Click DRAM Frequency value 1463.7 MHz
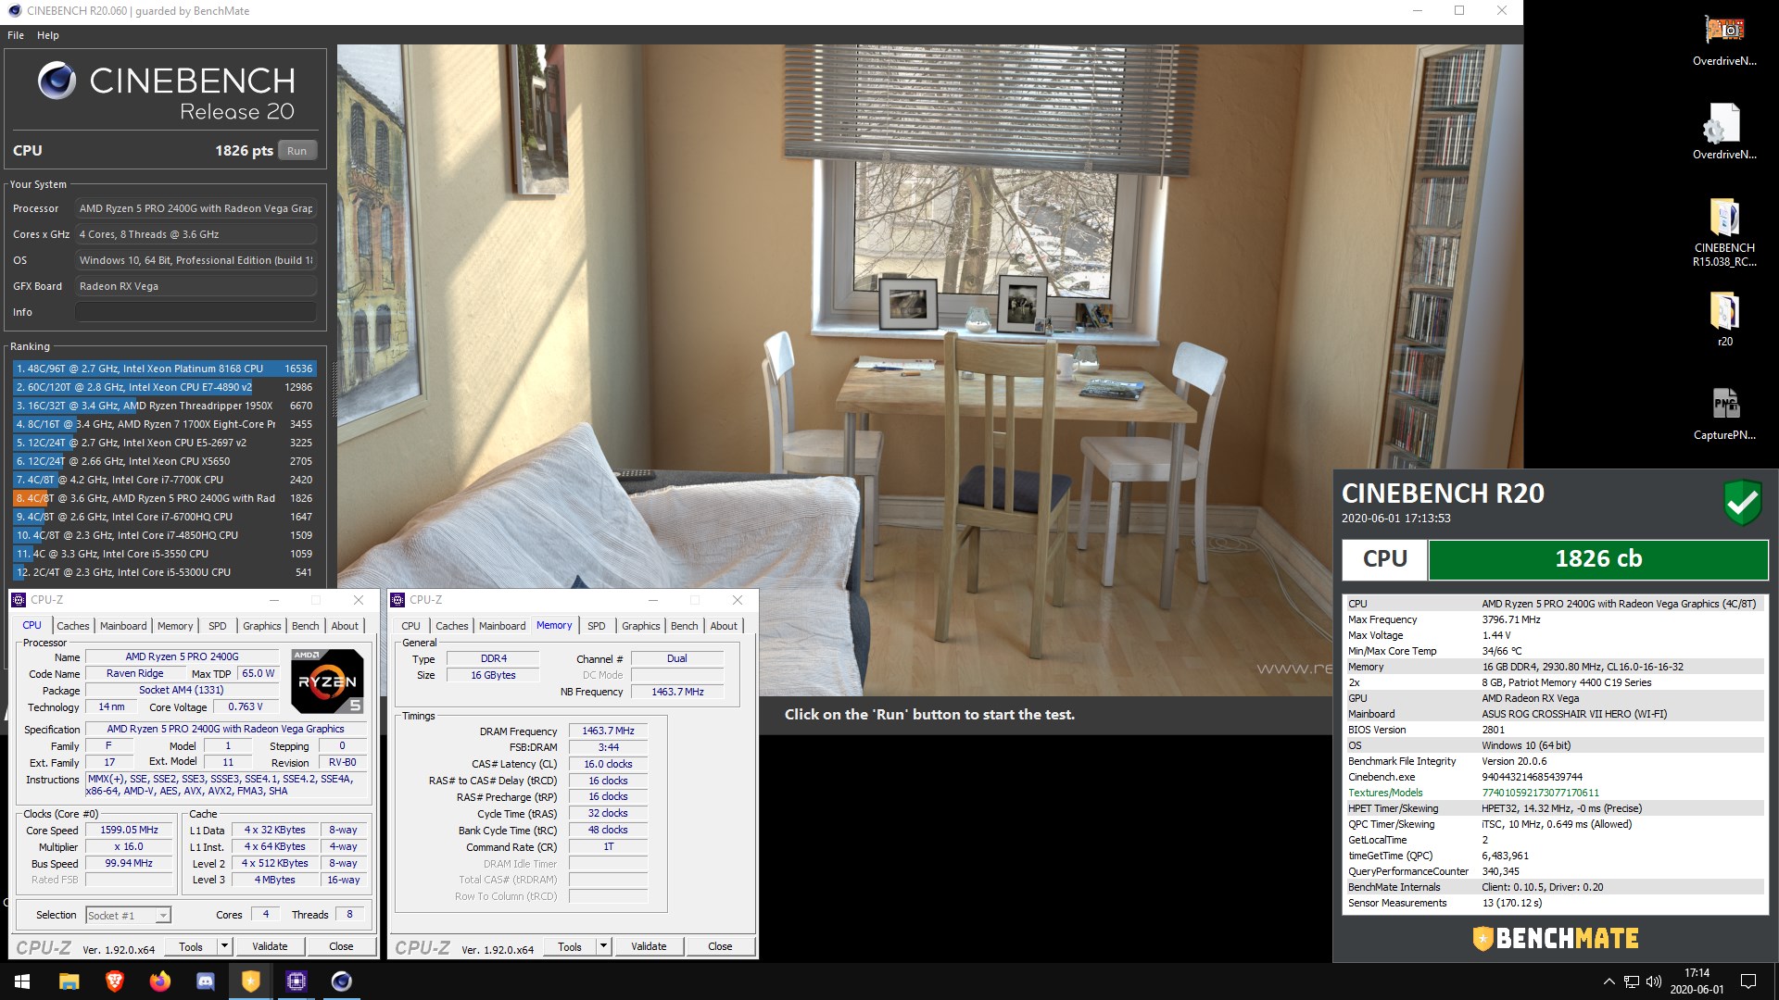The image size is (1779, 1000). click(x=608, y=731)
